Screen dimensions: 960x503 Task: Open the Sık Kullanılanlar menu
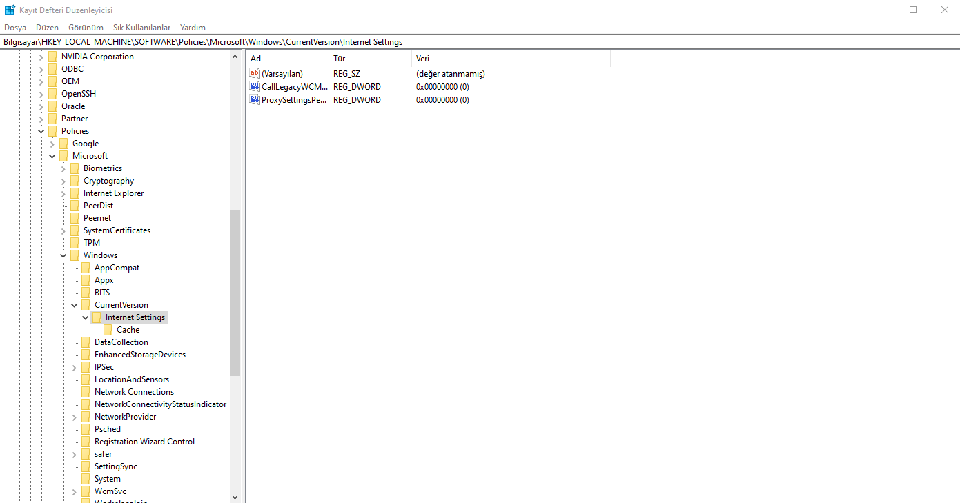coord(141,28)
